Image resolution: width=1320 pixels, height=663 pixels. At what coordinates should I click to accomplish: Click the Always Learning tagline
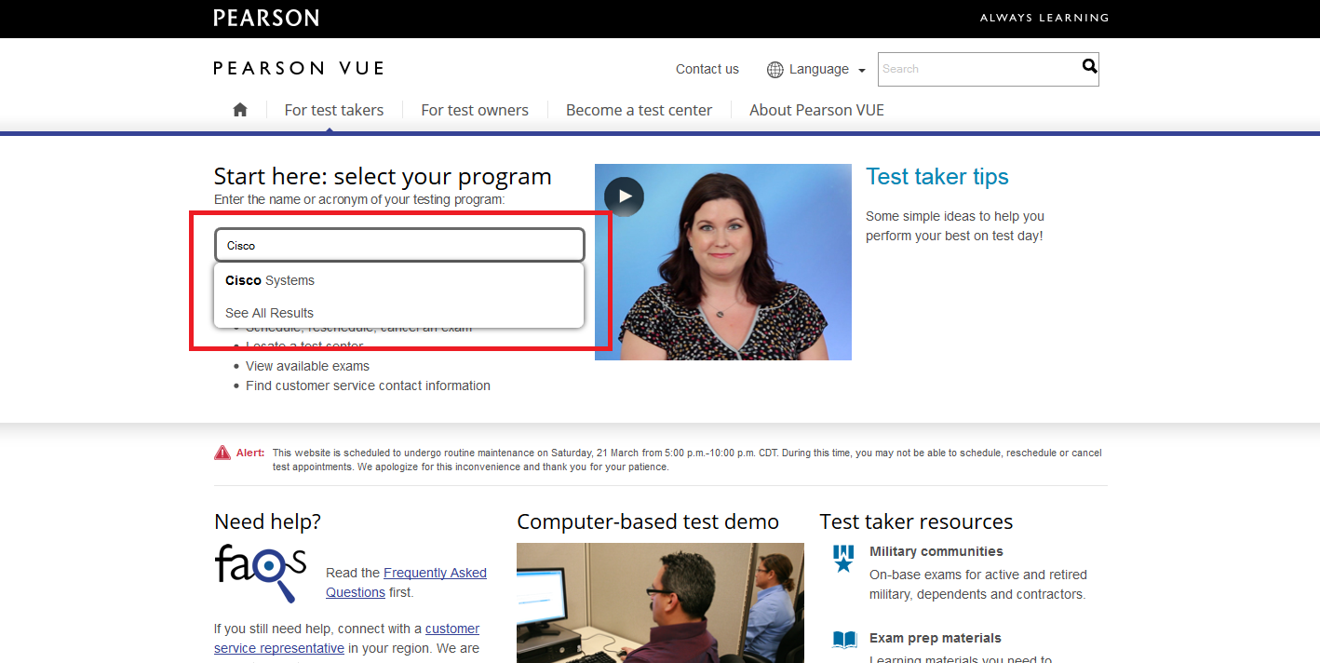(x=1044, y=18)
